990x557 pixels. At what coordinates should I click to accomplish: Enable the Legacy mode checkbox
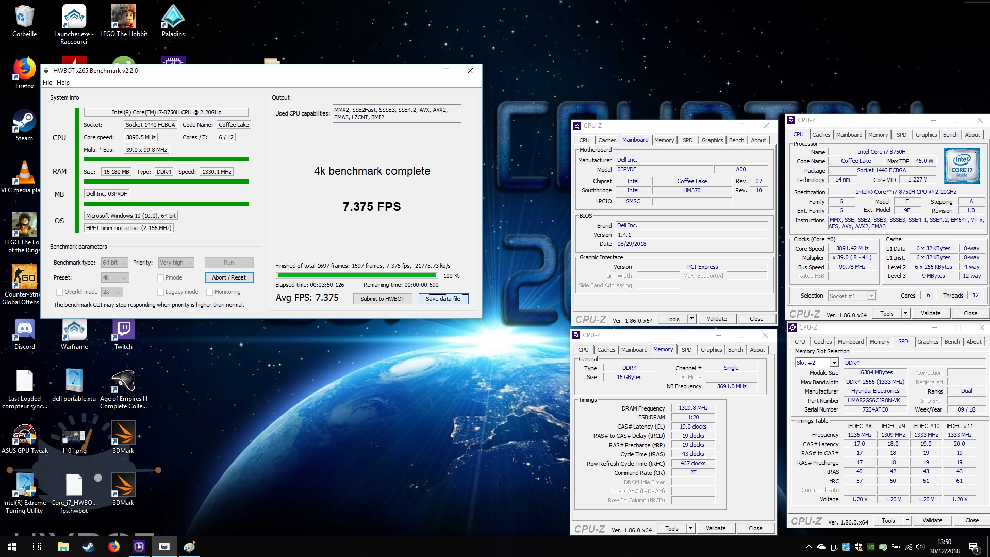click(160, 292)
